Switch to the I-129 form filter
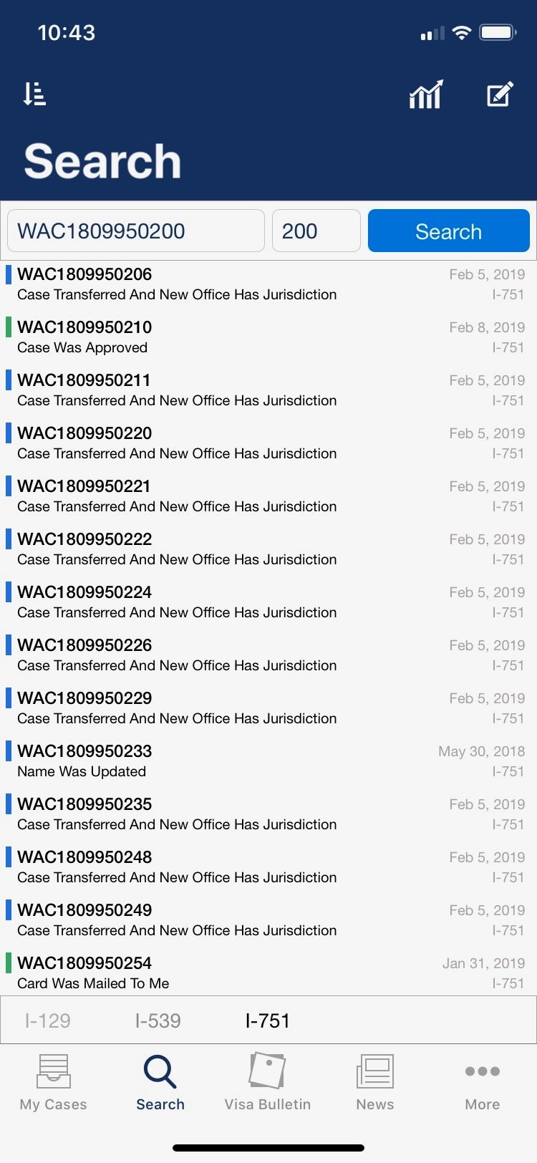The height and width of the screenshot is (1163, 537). tap(48, 1020)
